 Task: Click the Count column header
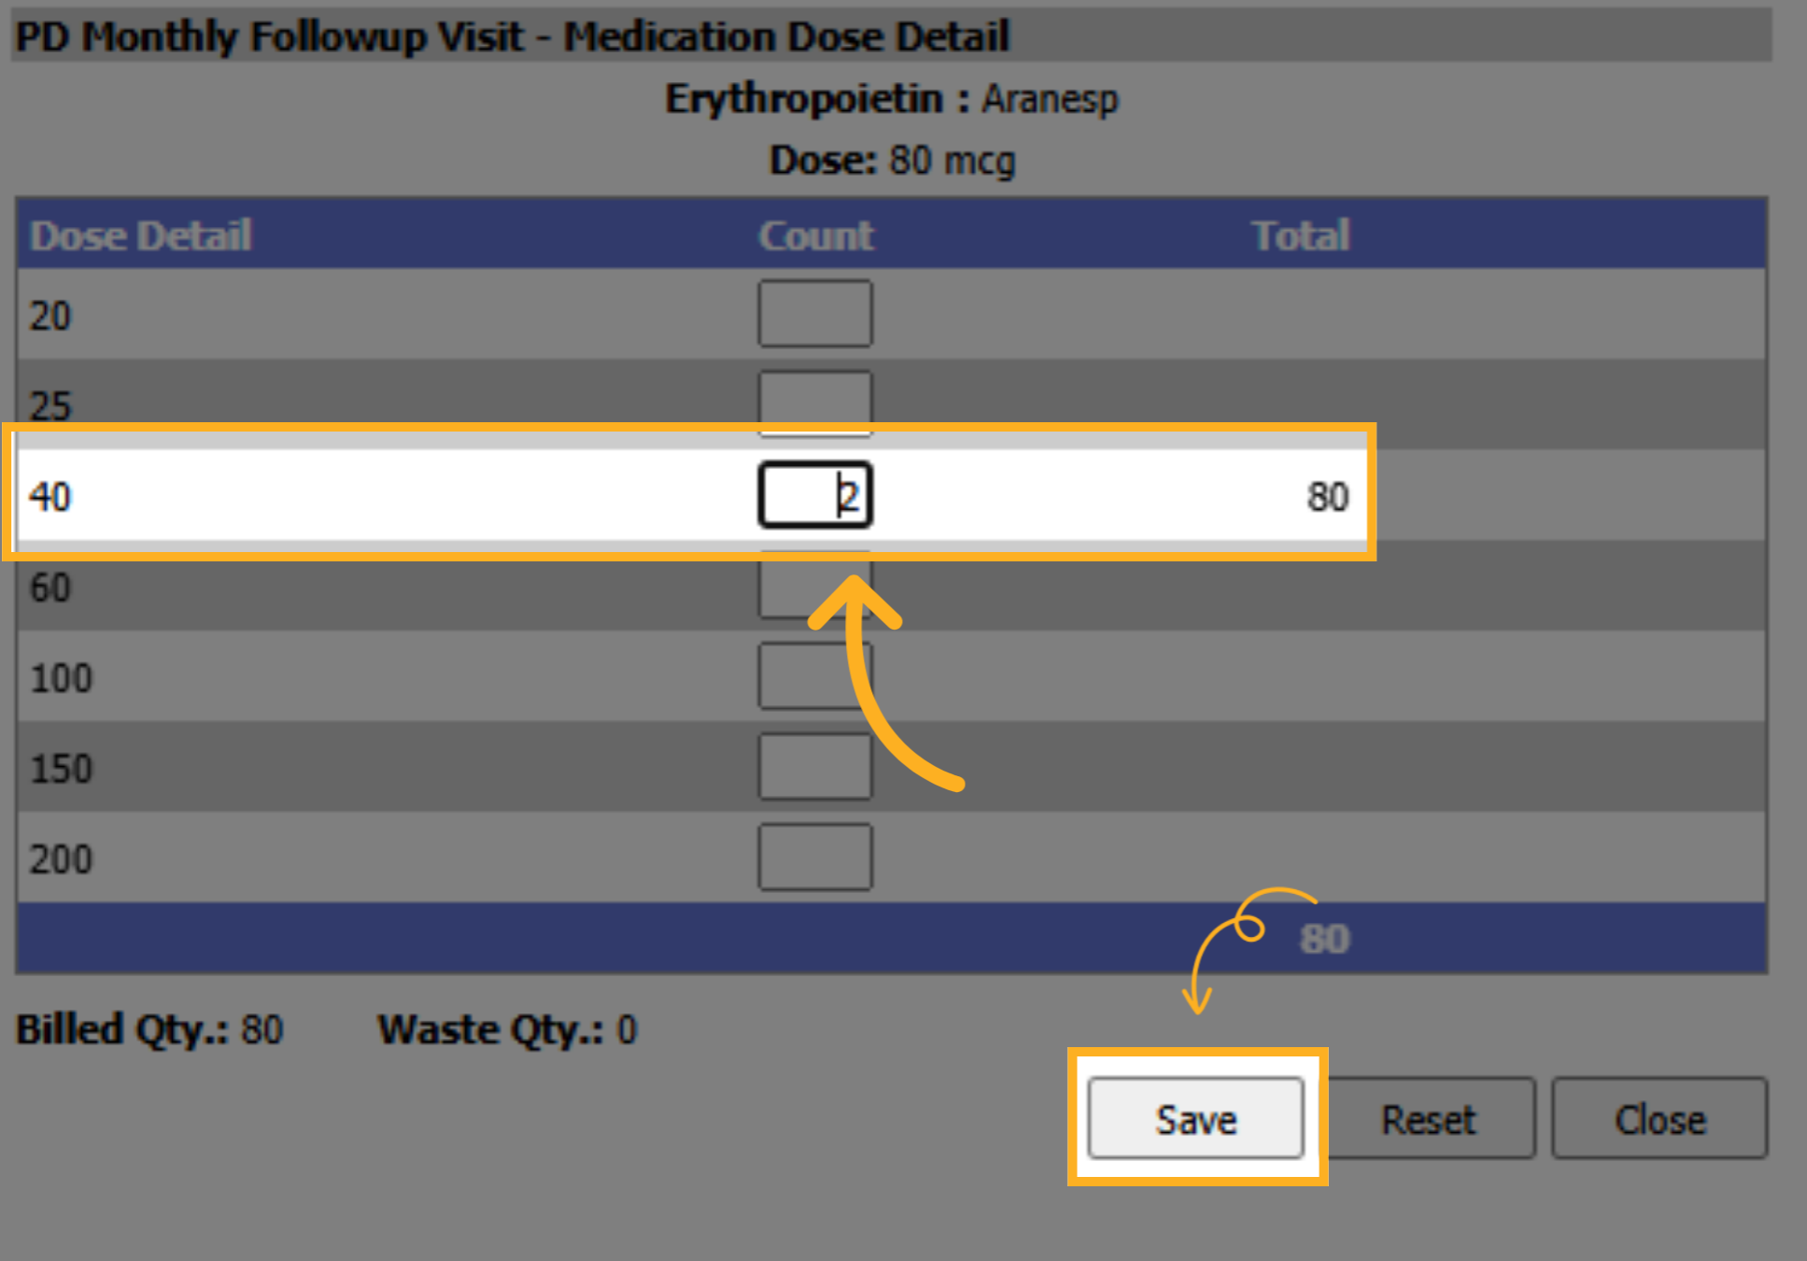[815, 235]
